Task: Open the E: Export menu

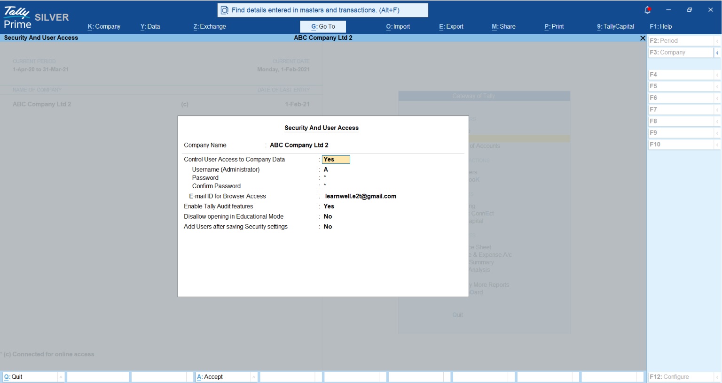Action: (x=451, y=27)
